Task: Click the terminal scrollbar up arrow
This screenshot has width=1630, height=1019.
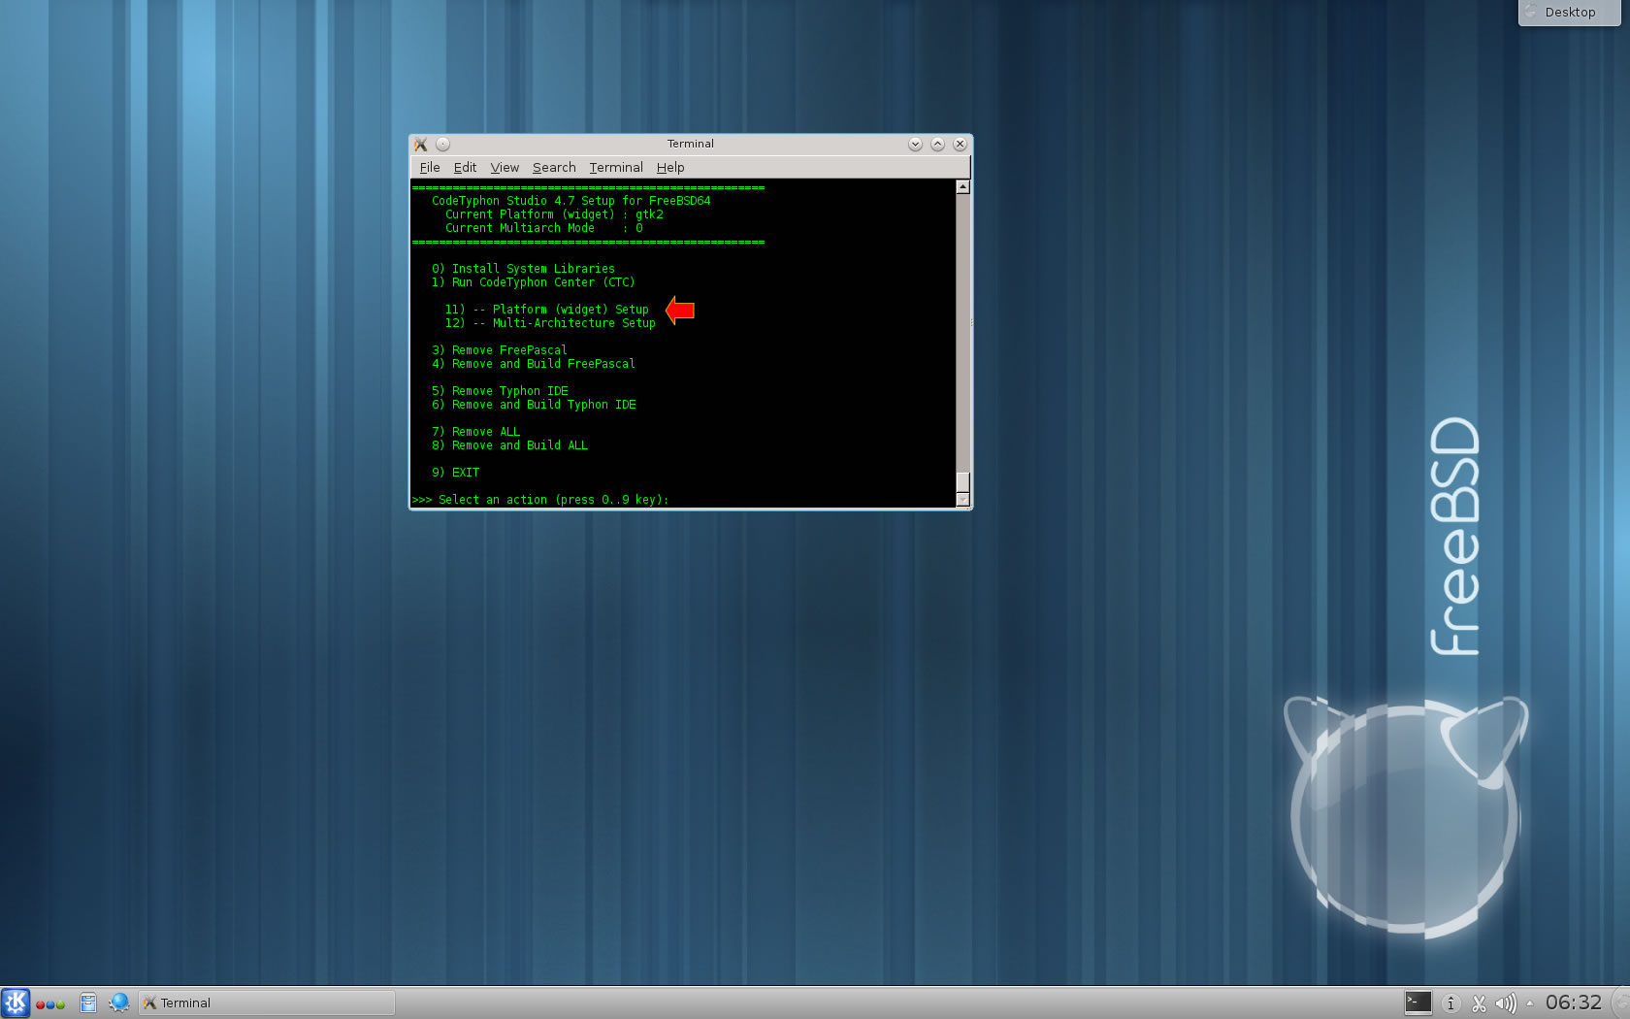Action: pyautogui.click(x=962, y=186)
